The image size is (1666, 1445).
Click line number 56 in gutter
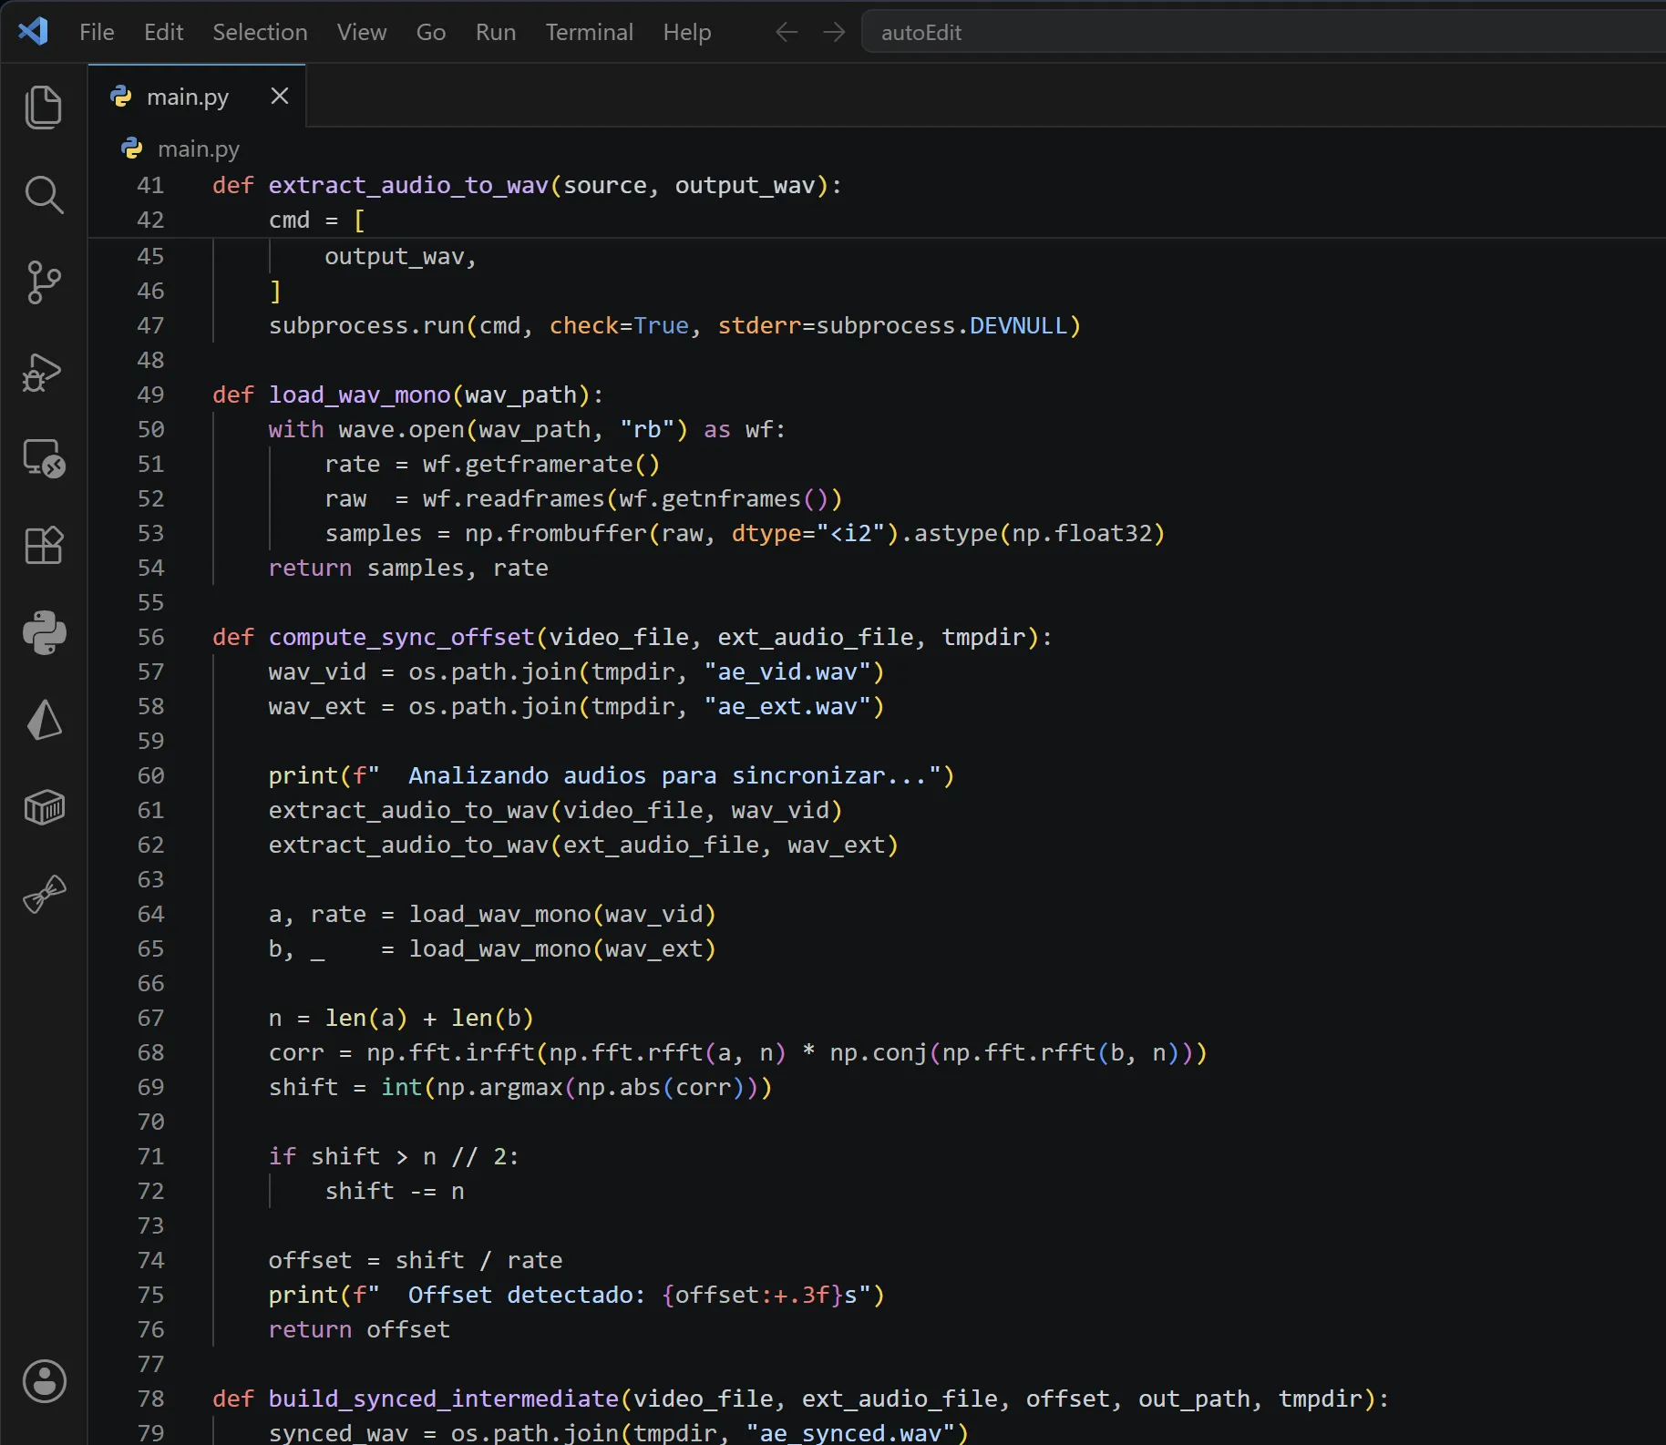pyautogui.click(x=151, y=637)
